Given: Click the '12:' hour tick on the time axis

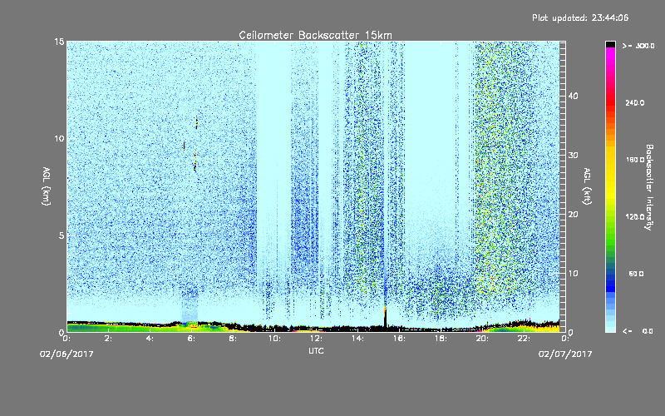Looking at the screenshot, I should [x=316, y=339].
